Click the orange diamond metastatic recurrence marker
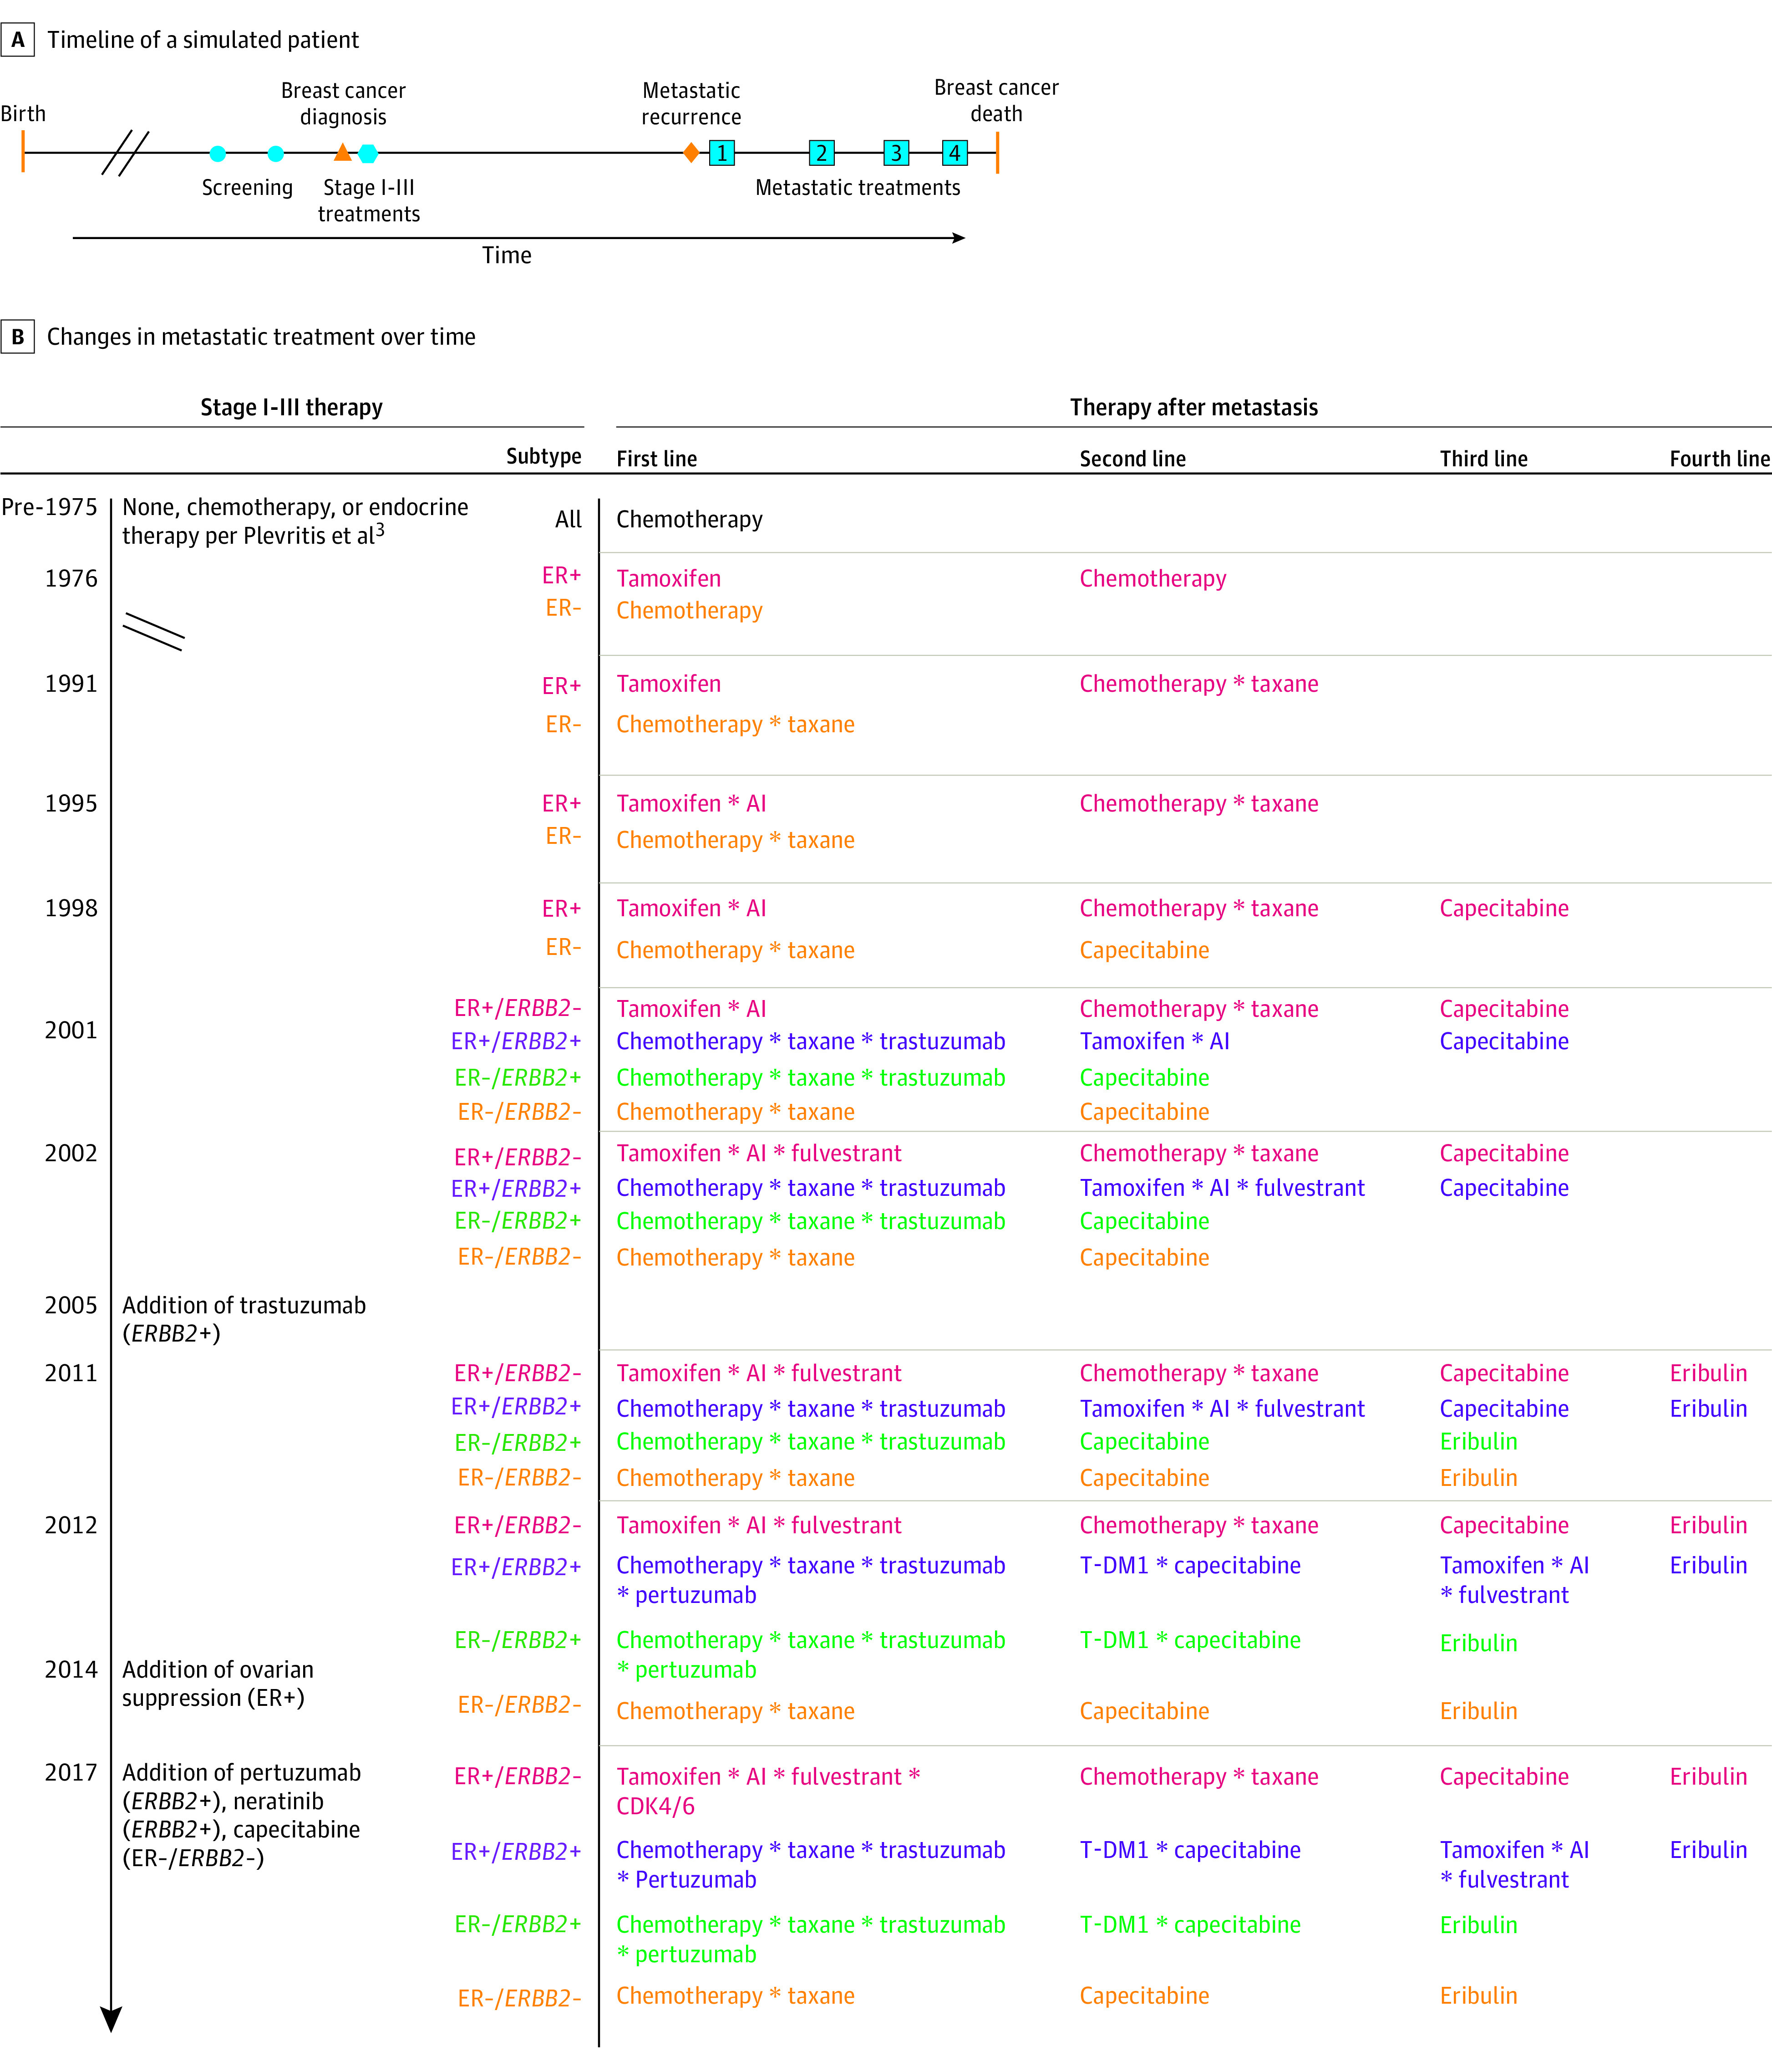Screen dimensions: 1772x2072 click(x=691, y=153)
